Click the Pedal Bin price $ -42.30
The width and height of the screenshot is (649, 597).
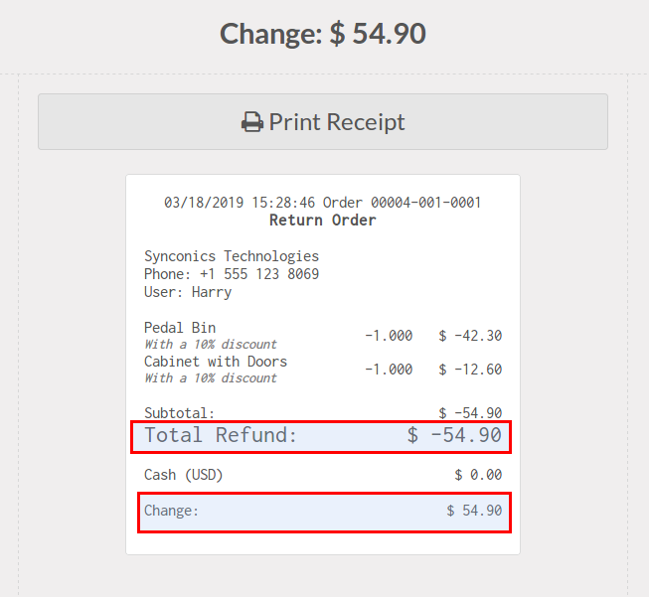coord(470,336)
